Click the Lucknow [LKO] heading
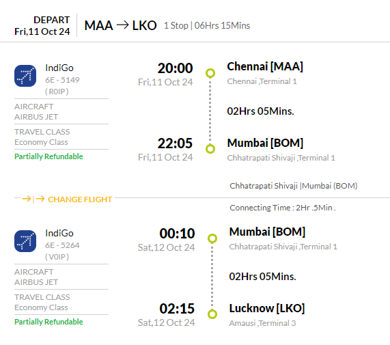The width and height of the screenshot is (390, 345). (267, 308)
